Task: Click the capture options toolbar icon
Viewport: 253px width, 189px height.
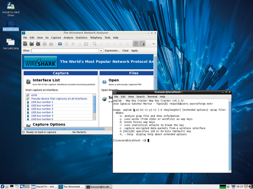Action: (x=32, y=44)
